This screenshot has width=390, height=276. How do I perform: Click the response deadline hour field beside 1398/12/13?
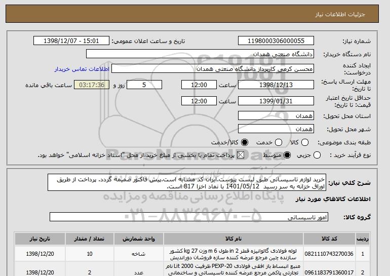tap(199, 85)
